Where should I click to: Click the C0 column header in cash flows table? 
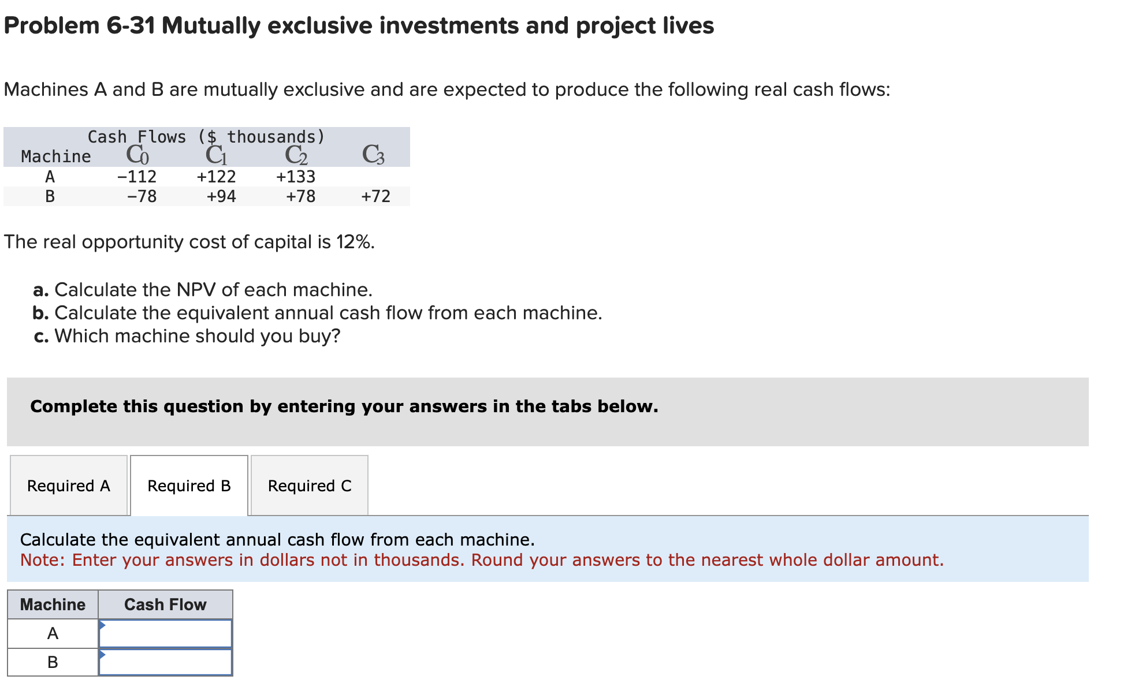137,153
